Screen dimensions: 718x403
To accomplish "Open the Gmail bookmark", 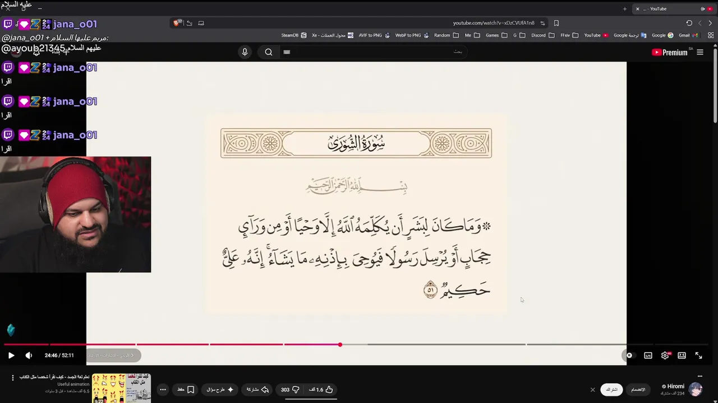I will click(688, 35).
